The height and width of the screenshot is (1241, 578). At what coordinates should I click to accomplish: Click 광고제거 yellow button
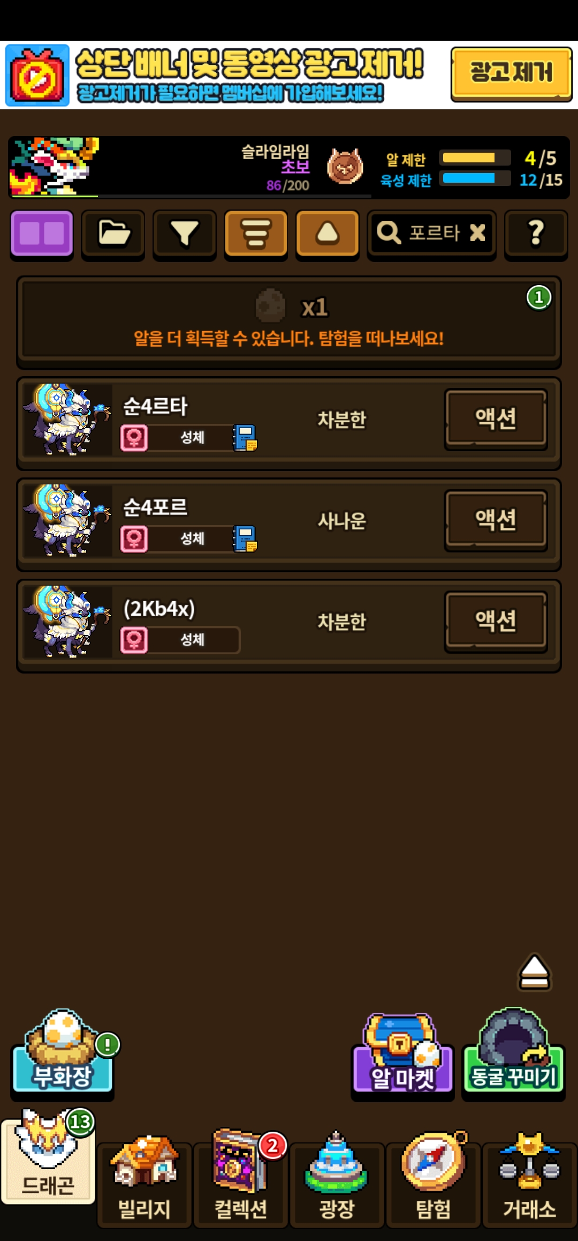tap(512, 74)
